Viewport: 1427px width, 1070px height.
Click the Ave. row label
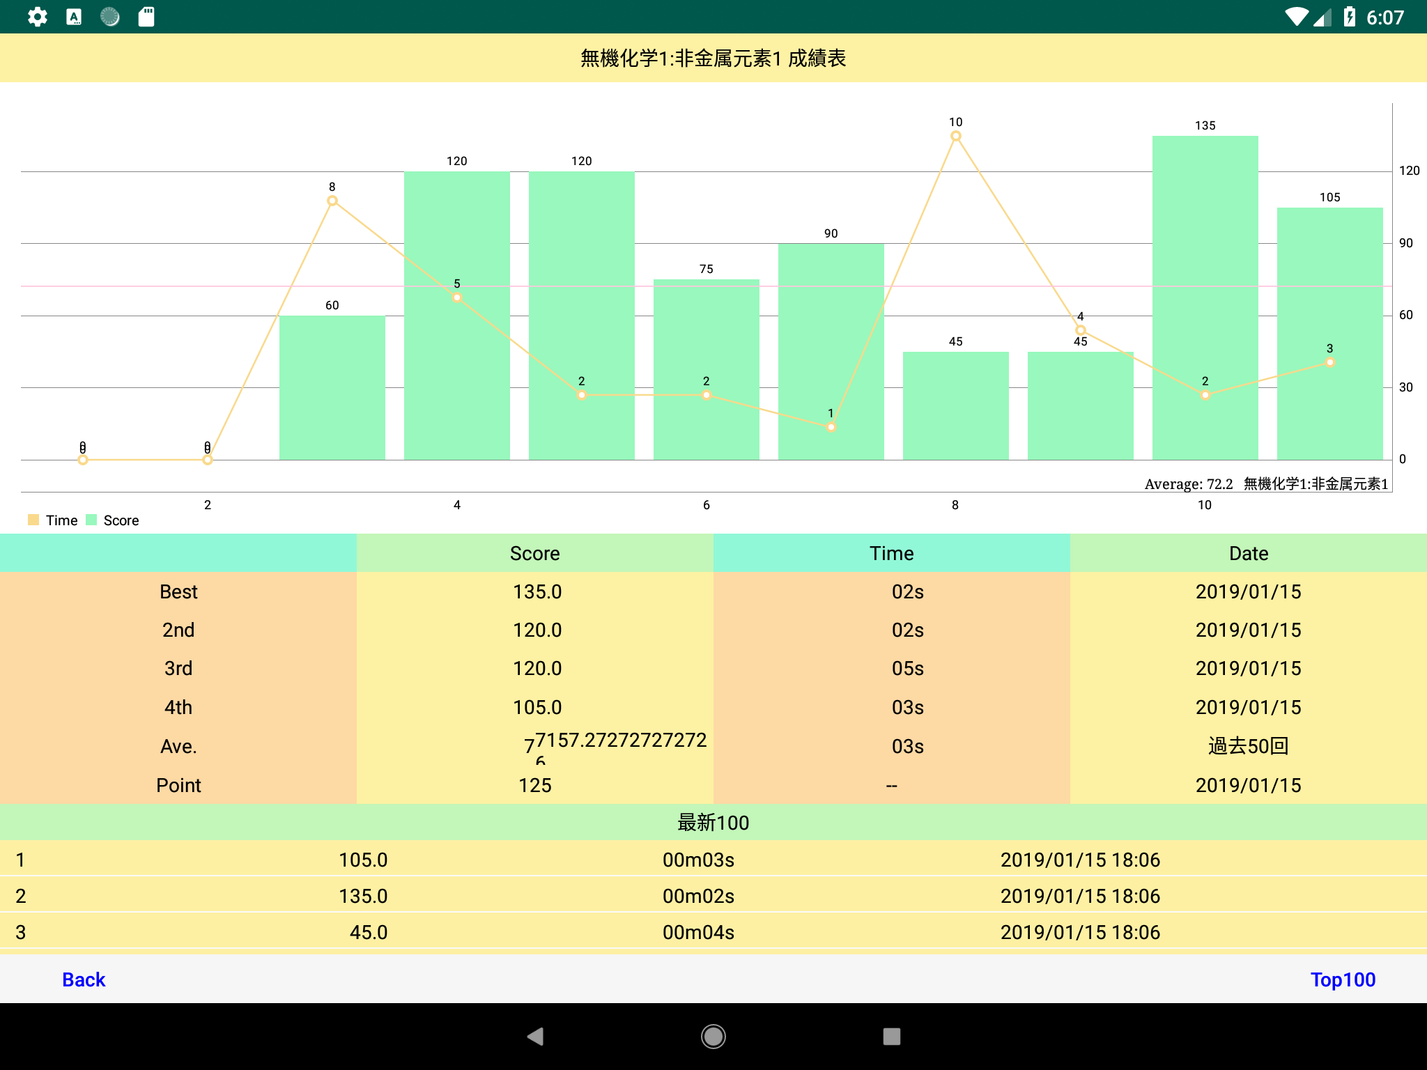point(178,746)
